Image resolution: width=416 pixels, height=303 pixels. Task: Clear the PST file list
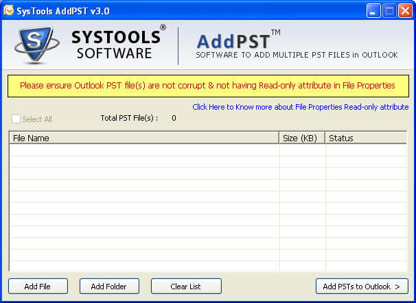(x=186, y=287)
